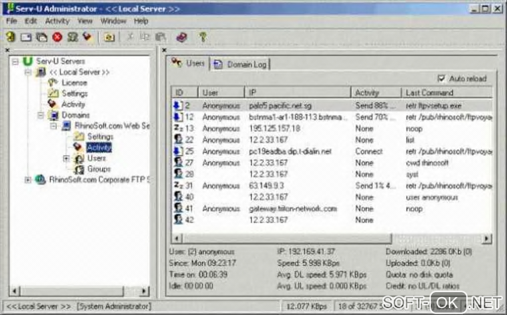Image resolution: width=507 pixels, height=315 pixels.
Task: Collapse the Serv-U Servers tree root
Action: (15, 62)
